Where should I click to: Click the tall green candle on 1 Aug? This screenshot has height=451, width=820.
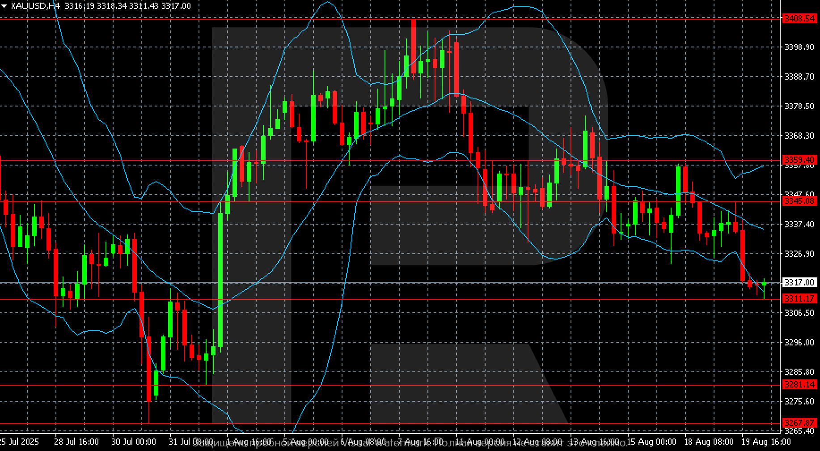[220, 280]
